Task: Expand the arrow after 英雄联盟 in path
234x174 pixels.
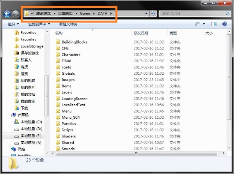Action: [x=76, y=14]
